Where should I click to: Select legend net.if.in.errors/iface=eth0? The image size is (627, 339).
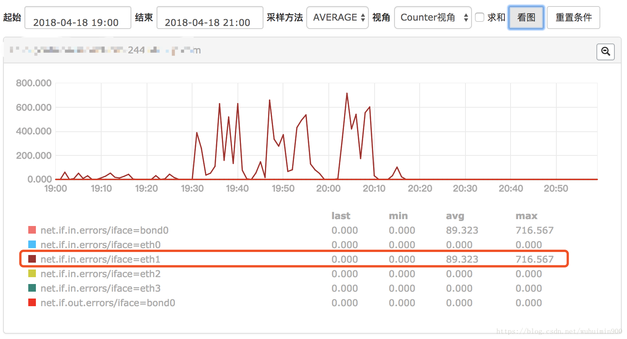tap(100, 245)
